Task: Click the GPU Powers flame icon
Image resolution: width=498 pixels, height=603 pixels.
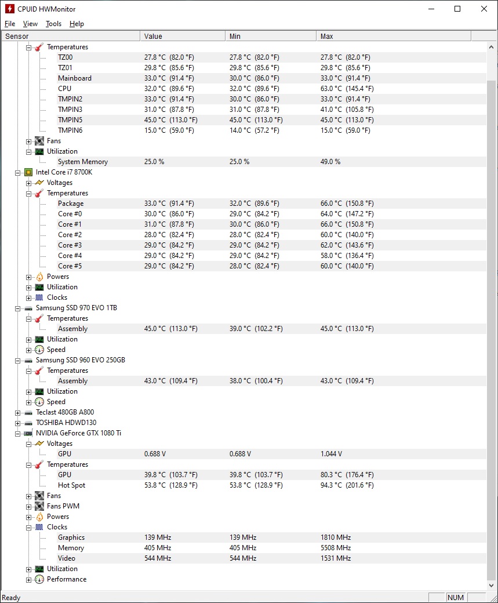Action: [x=39, y=517]
